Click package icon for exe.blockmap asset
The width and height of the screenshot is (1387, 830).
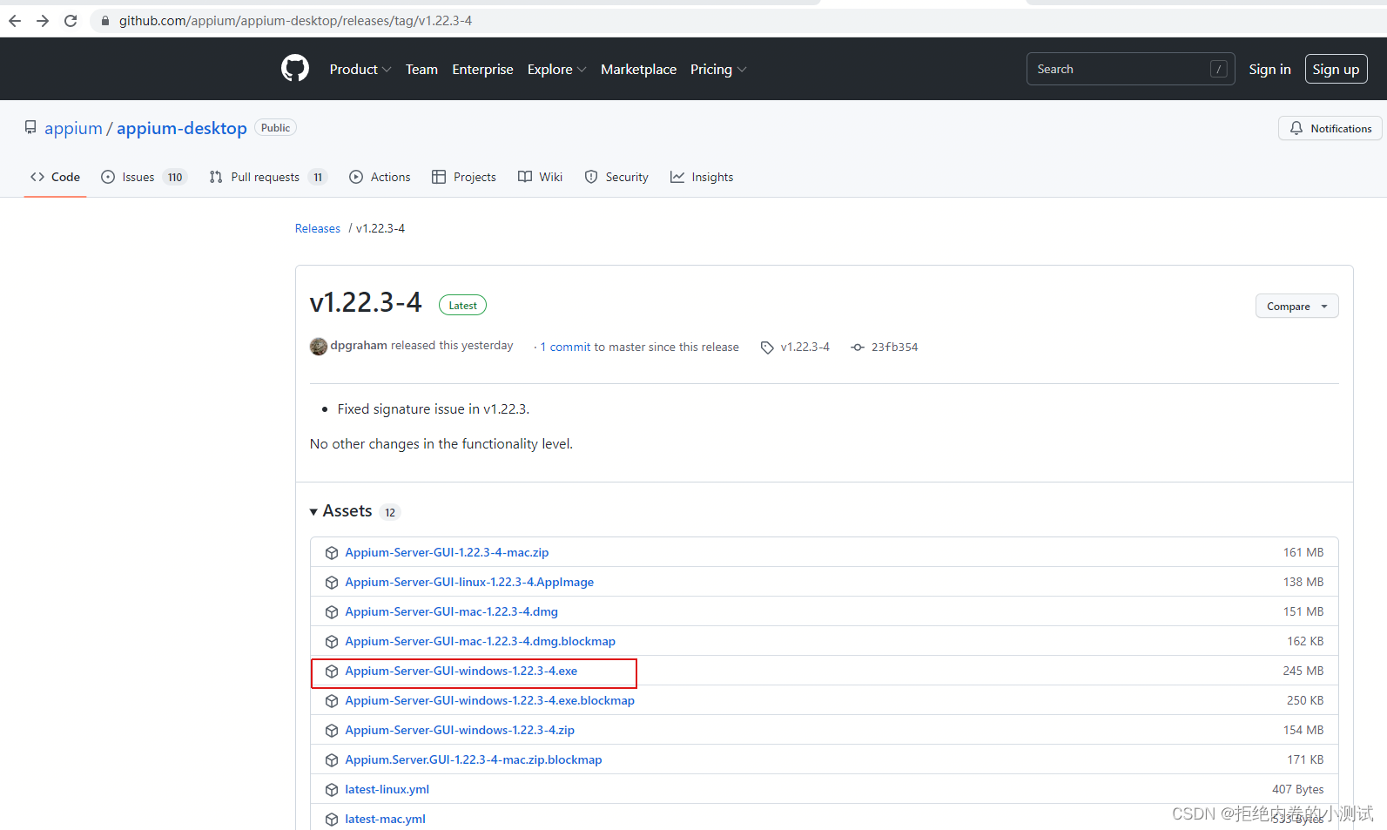click(332, 701)
